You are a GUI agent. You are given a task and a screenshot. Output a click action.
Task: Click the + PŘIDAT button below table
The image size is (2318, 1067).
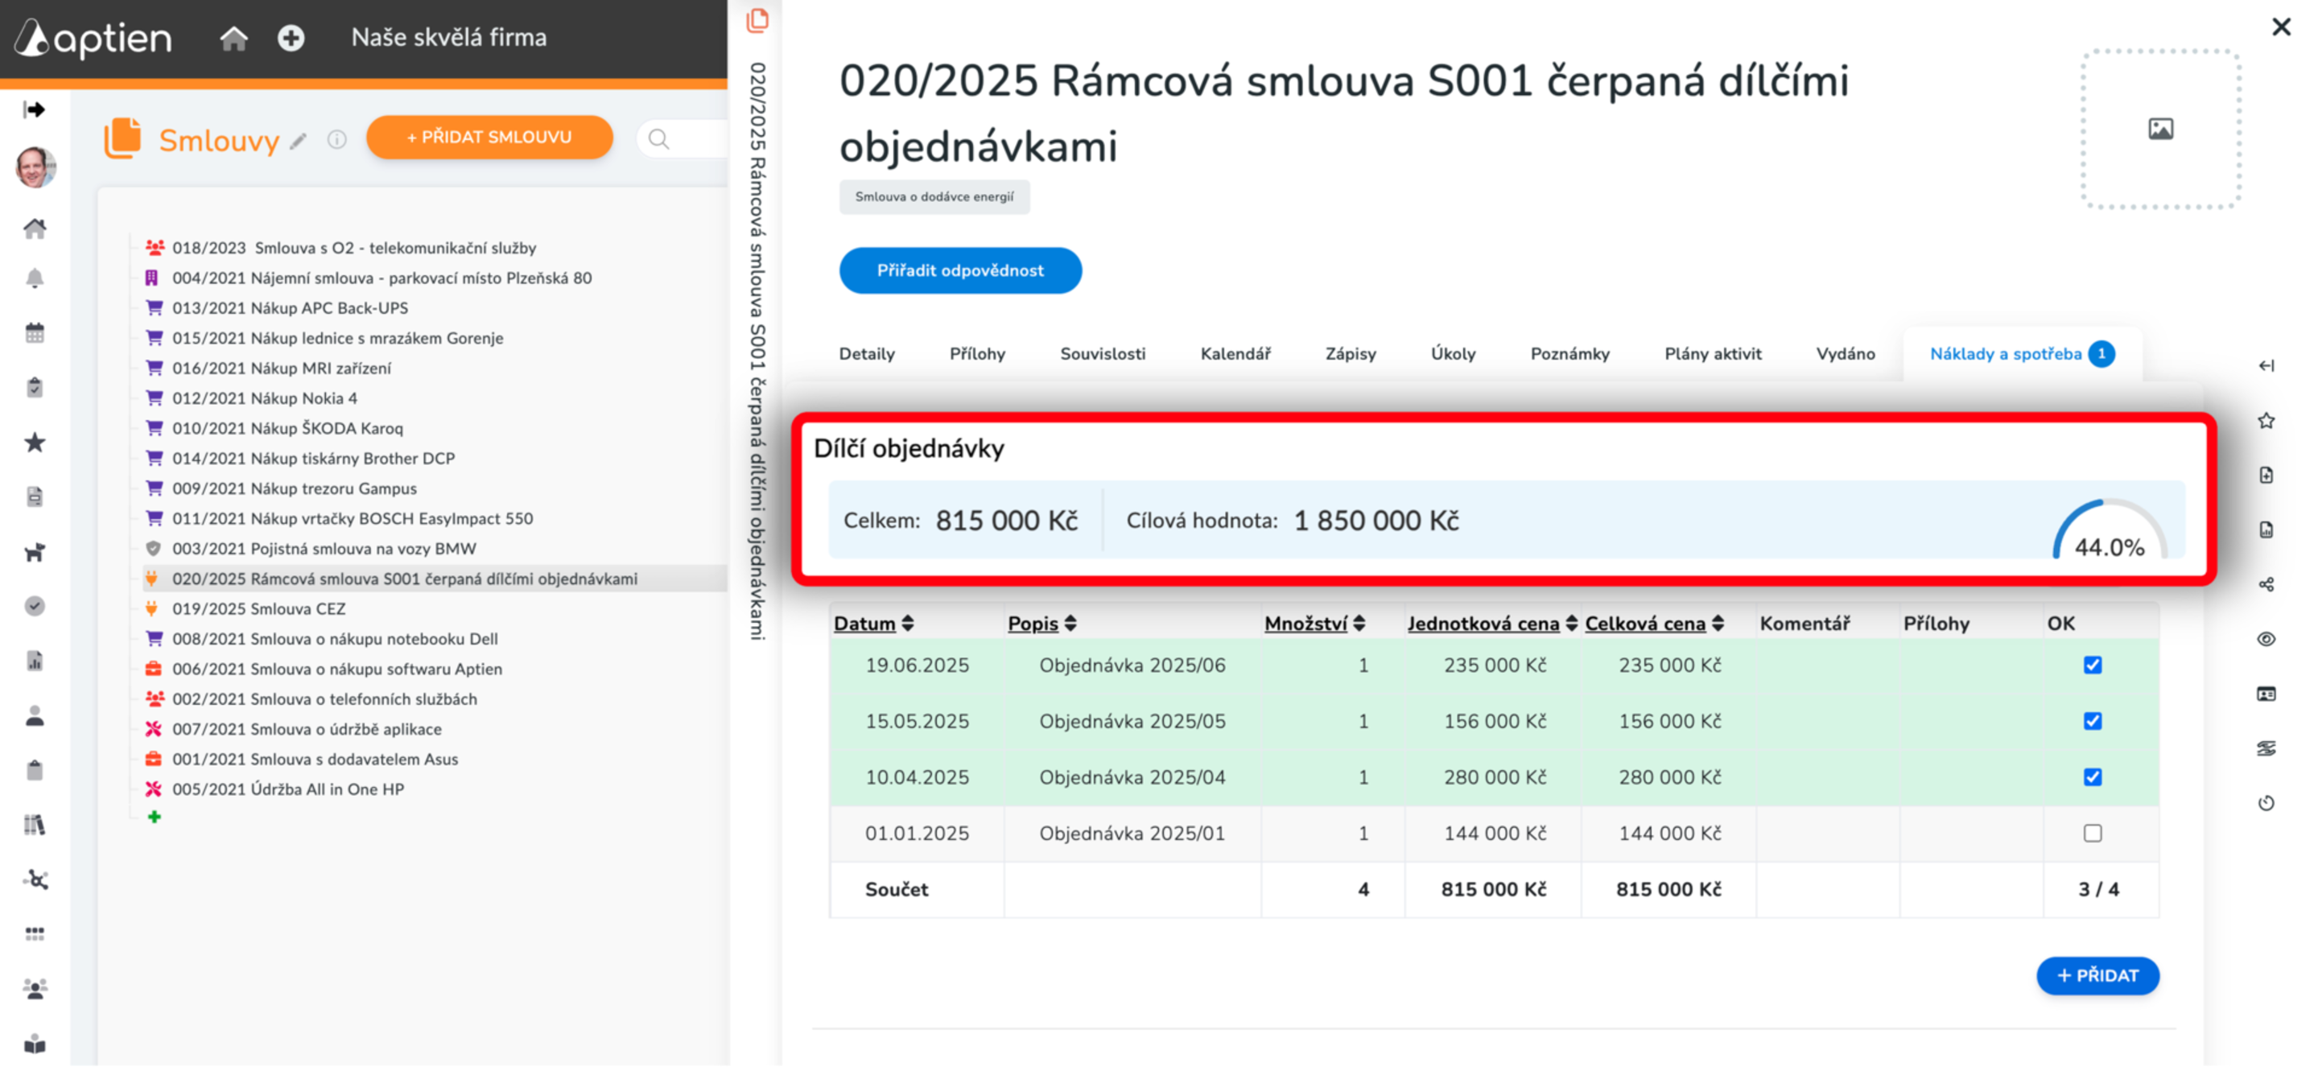tap(2097, 975)
